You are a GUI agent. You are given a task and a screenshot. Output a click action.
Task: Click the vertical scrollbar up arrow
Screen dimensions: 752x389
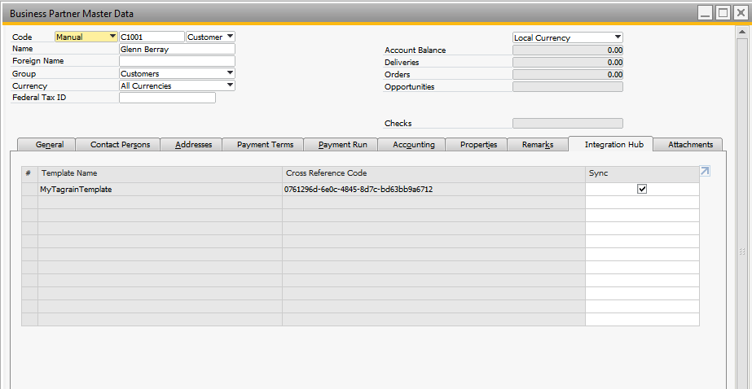pyautogui.click(x=742, y=31)
